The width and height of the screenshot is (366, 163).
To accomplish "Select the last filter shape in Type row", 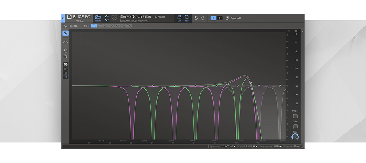I will 129,26.
